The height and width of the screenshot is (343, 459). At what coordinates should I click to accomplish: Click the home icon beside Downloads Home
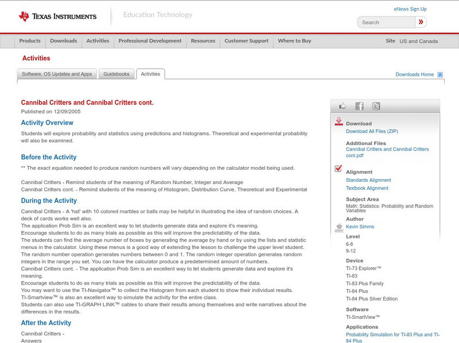click(440, 75)
